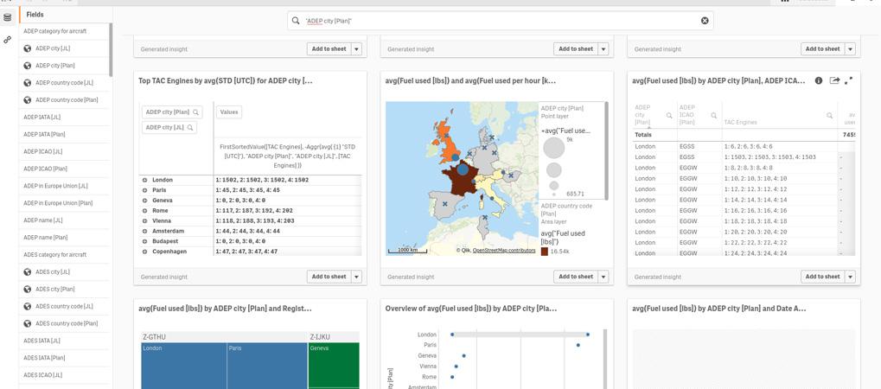
Task: Click the globe icon beside ADES city [Plan]
Action: tap(27, 289)
